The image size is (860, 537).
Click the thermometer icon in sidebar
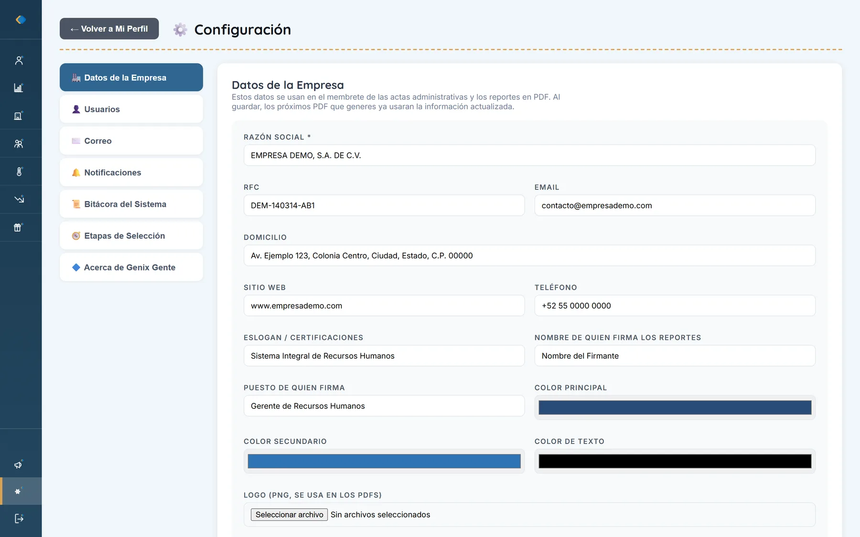(19, 171)
